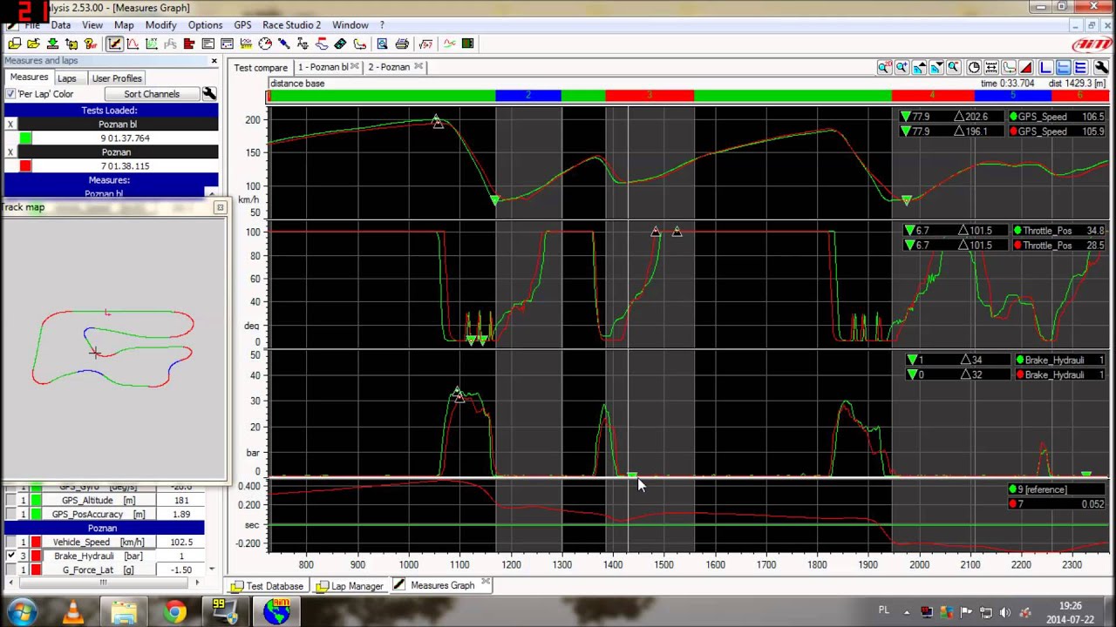This screenshot has width=1116, height=627.
Task: Open Google Chrome from the taskbar
Action: [x=174, y=612]
